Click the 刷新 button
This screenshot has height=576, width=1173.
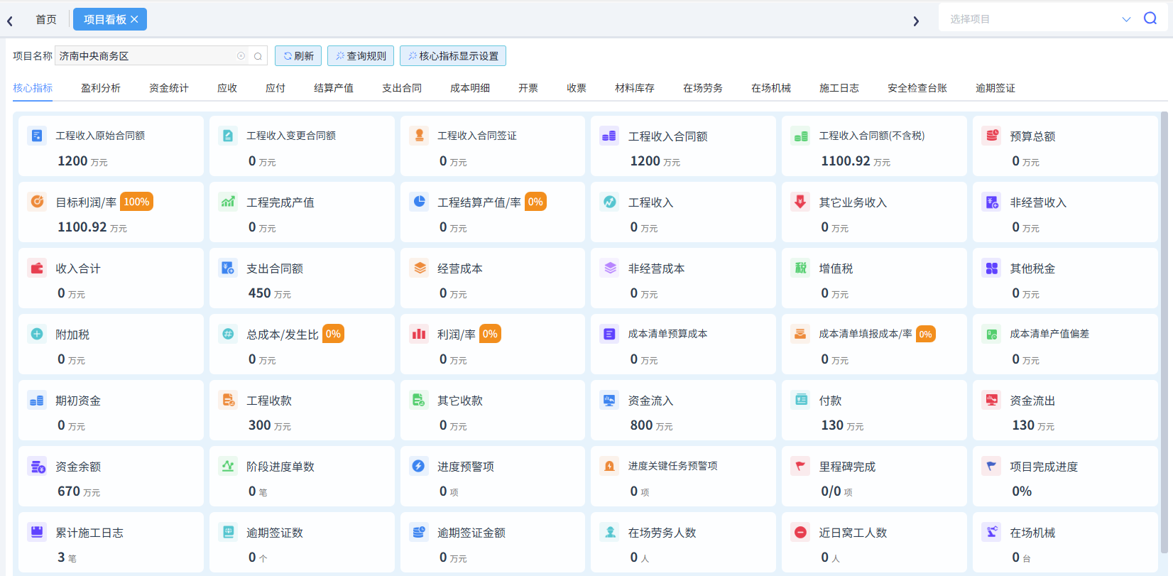298,56
